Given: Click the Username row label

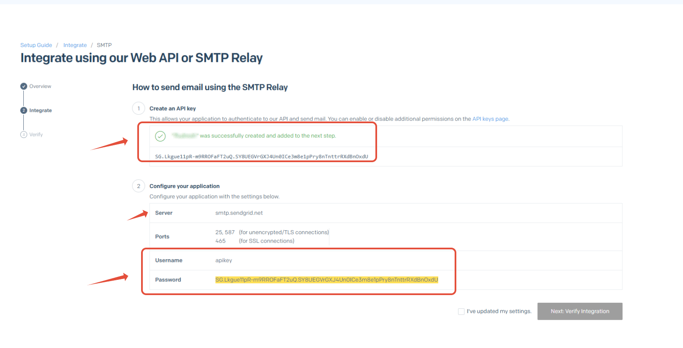Looking at the screenshot, I should coord(169,260).
